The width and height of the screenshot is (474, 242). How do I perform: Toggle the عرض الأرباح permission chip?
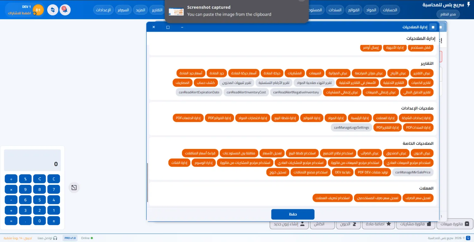[x=398, y=73]
